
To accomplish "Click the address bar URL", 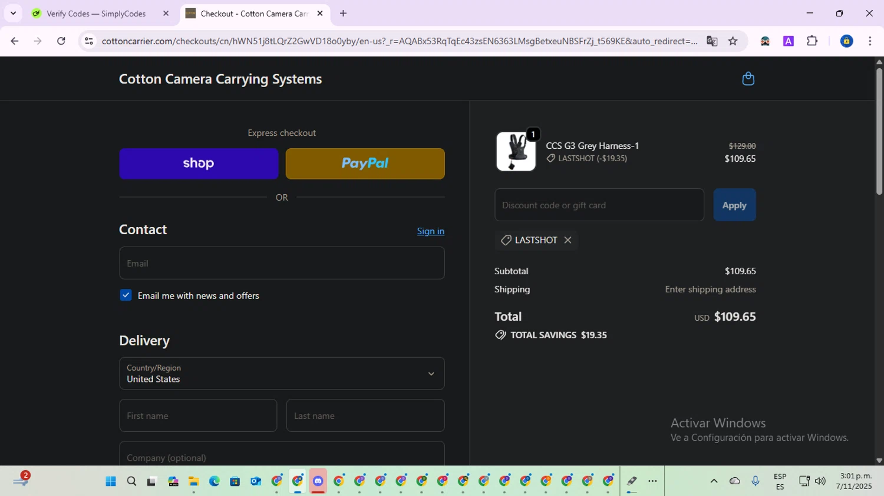I will [x=399, y=41].
